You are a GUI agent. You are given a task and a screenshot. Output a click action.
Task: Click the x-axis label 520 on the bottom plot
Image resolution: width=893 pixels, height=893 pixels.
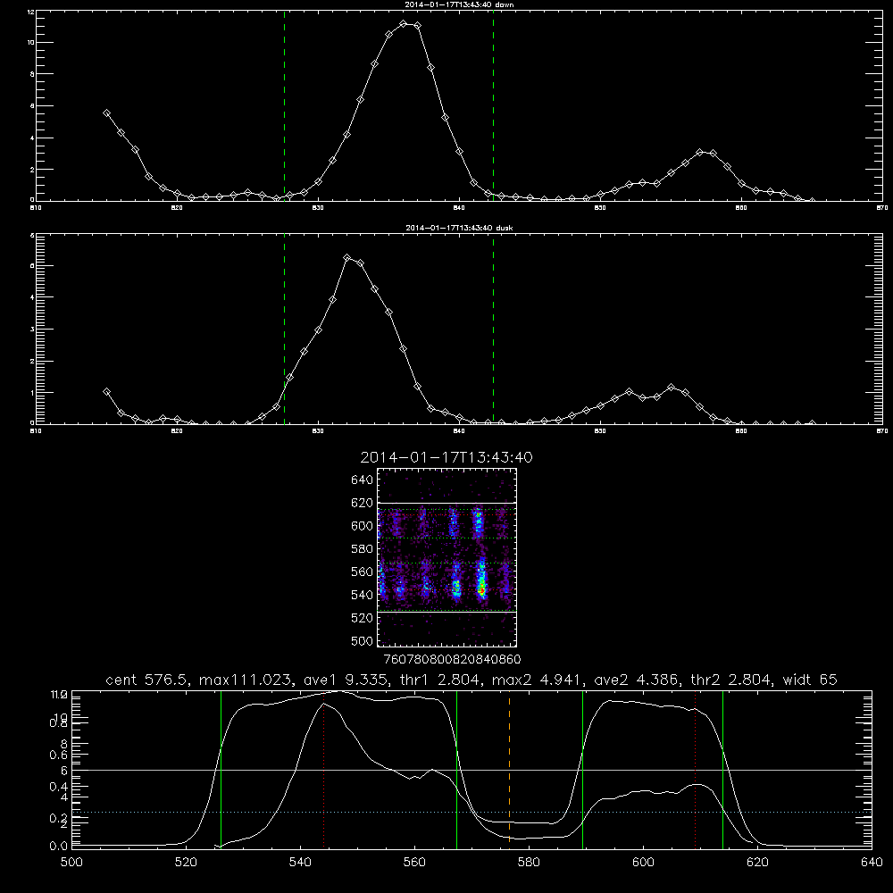click(186, 862)
